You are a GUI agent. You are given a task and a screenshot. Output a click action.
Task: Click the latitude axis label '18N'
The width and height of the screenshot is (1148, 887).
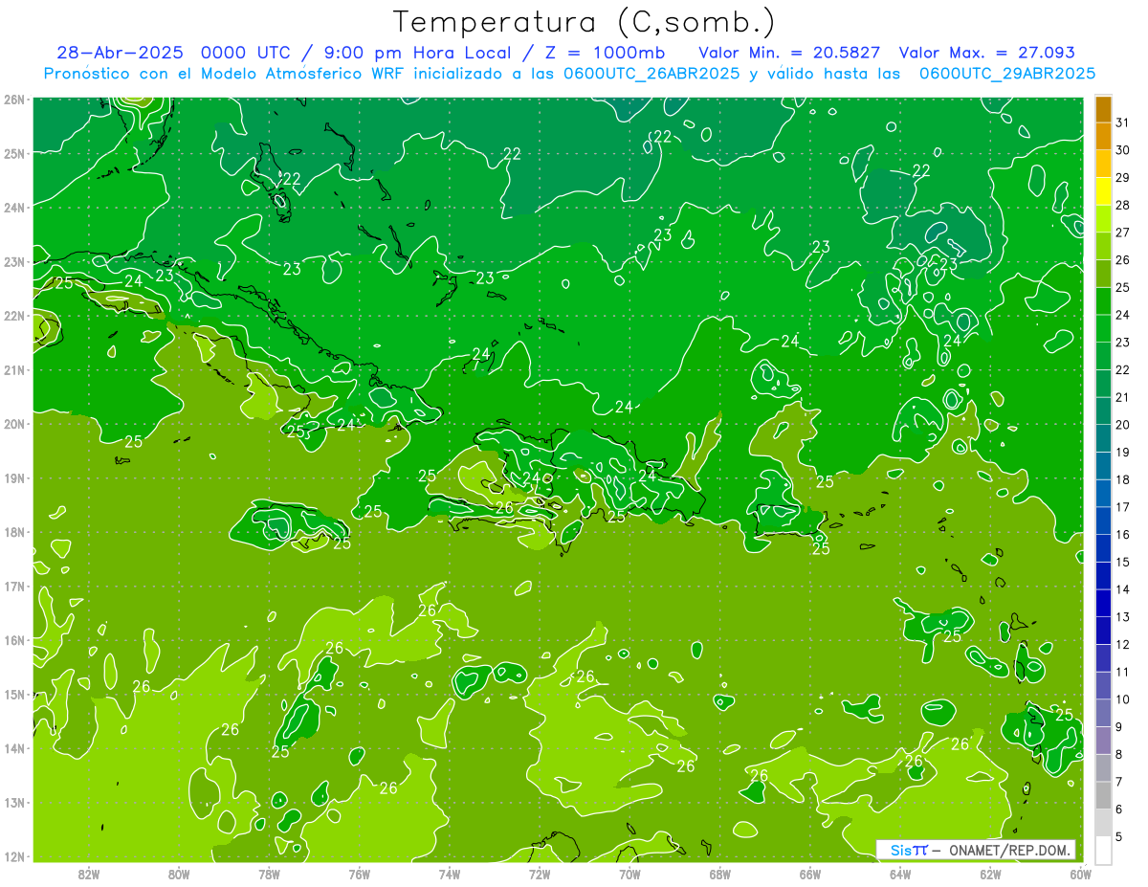point(14,532)
